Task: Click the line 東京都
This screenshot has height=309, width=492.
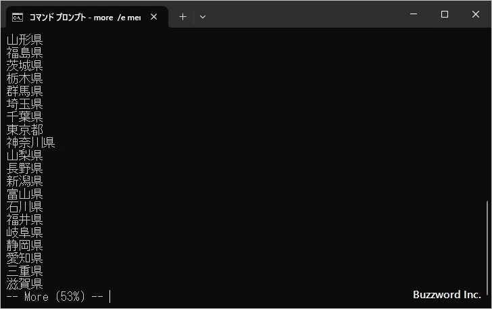Action: (24, 130)
